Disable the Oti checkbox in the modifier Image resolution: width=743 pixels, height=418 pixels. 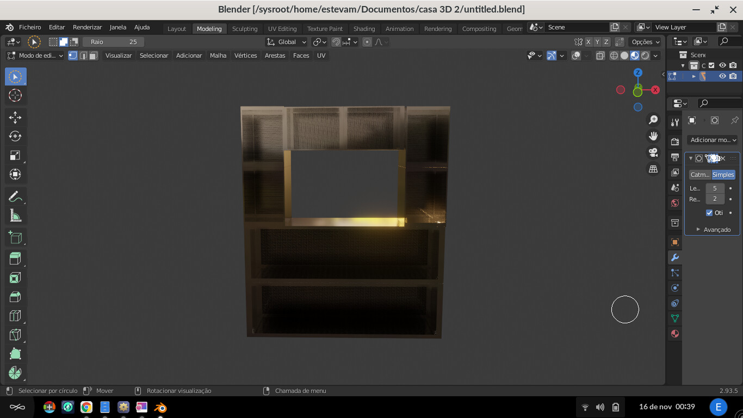709,213
